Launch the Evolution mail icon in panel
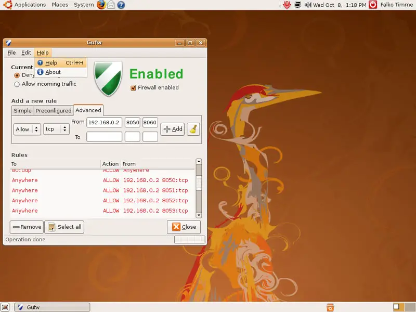The image size is (416, 312). [111, 5]
